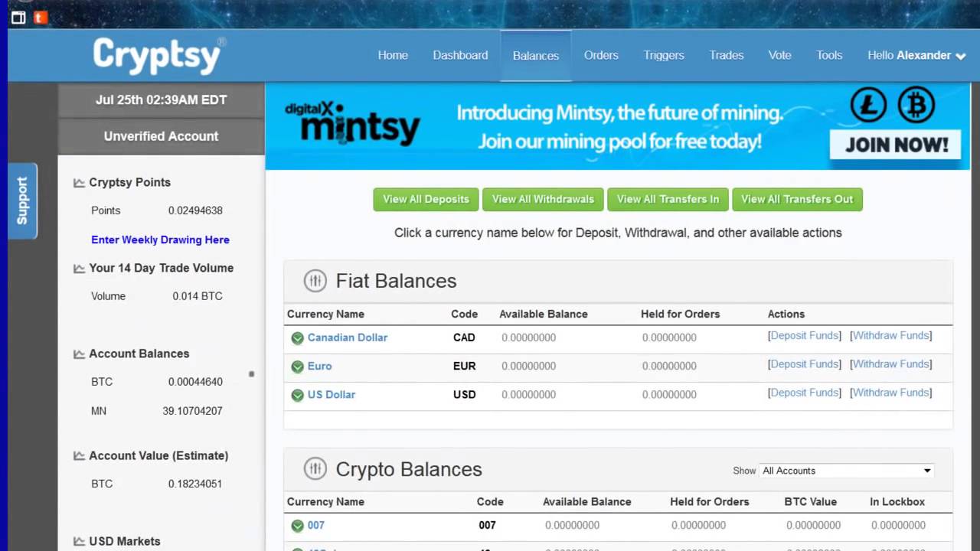Click Withdraw Funds for Canadian Dollar
This screenshot has width=980, height=551.
point(890,335)
